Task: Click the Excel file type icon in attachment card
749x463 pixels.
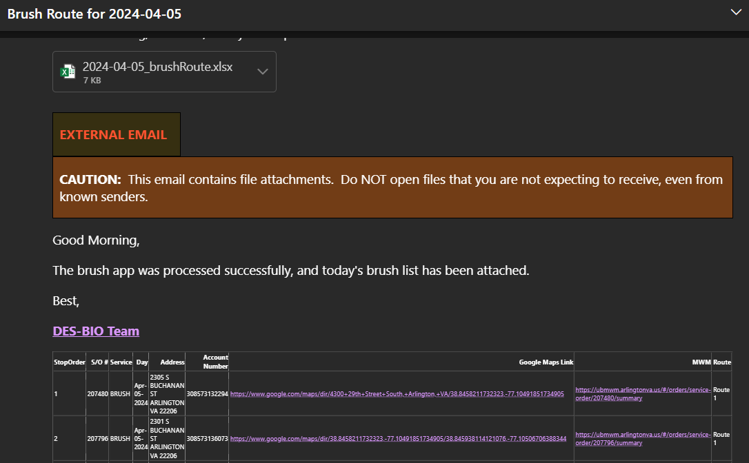Action: (68, 71)
